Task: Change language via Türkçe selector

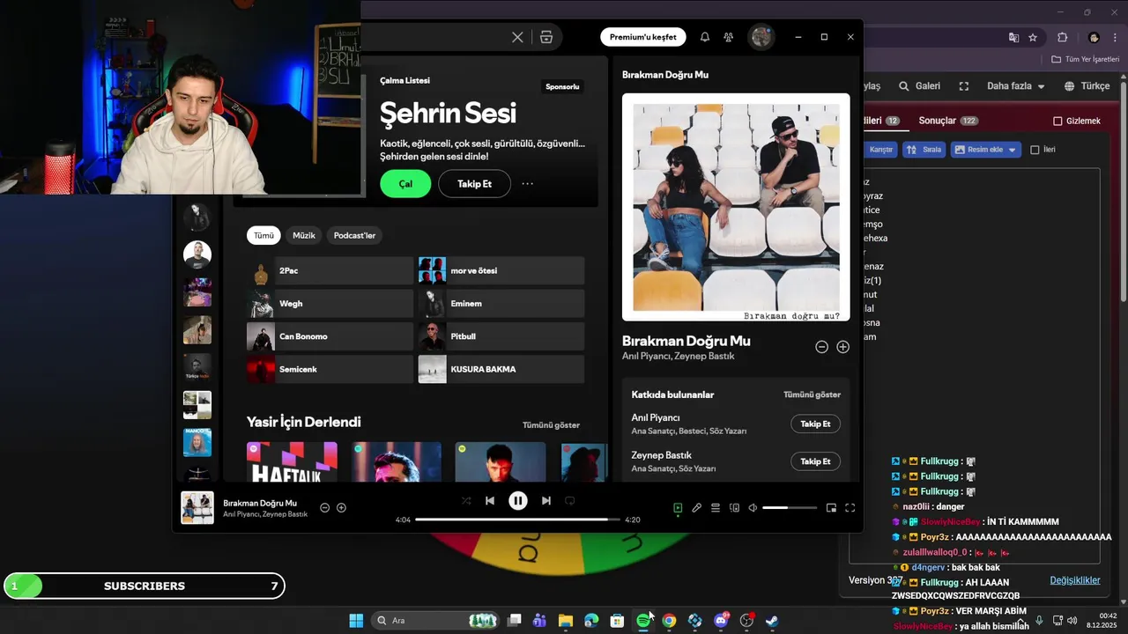Action: (1087, 86)
